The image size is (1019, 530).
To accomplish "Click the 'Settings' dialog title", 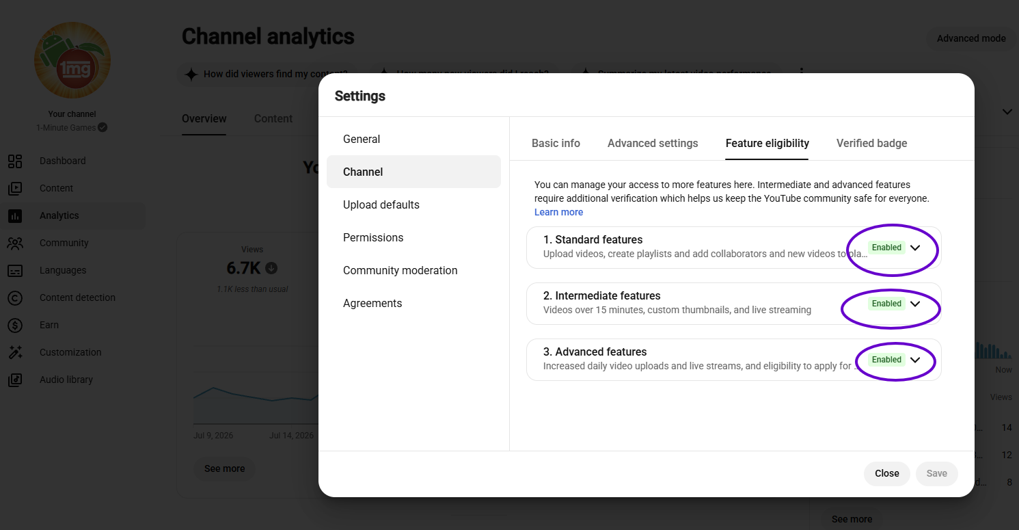I will 360,96.
